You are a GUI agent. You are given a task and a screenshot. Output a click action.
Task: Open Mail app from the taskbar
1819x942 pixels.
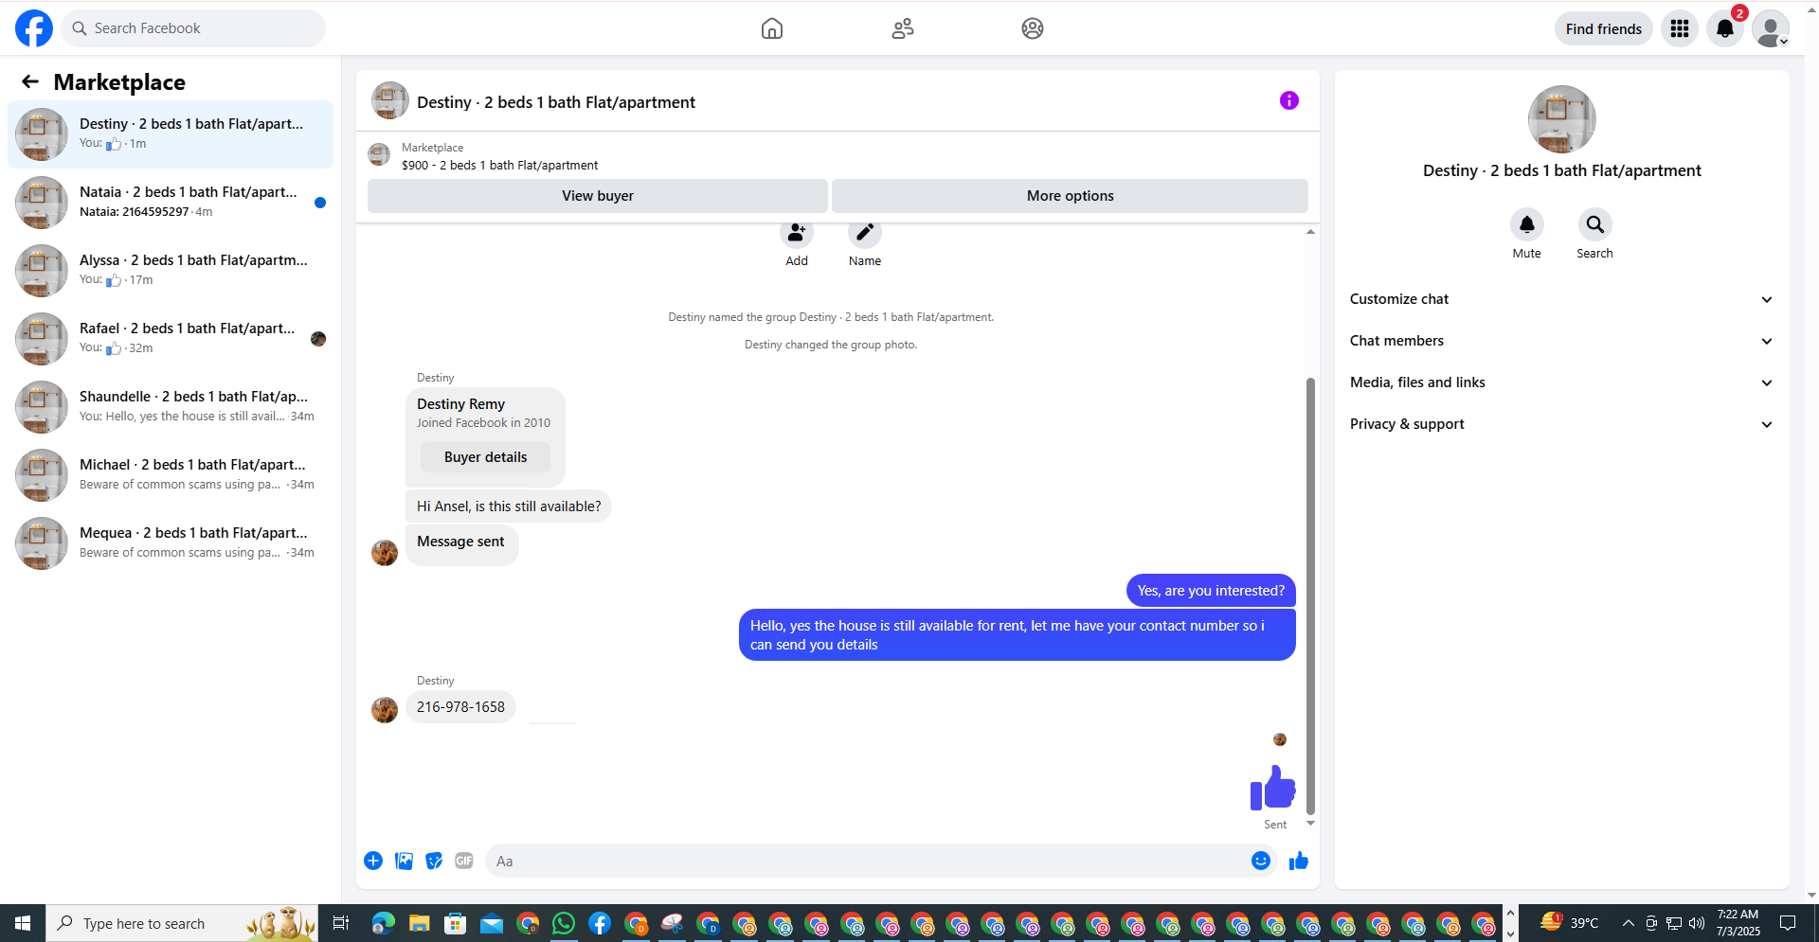click(x=492, y=923)
